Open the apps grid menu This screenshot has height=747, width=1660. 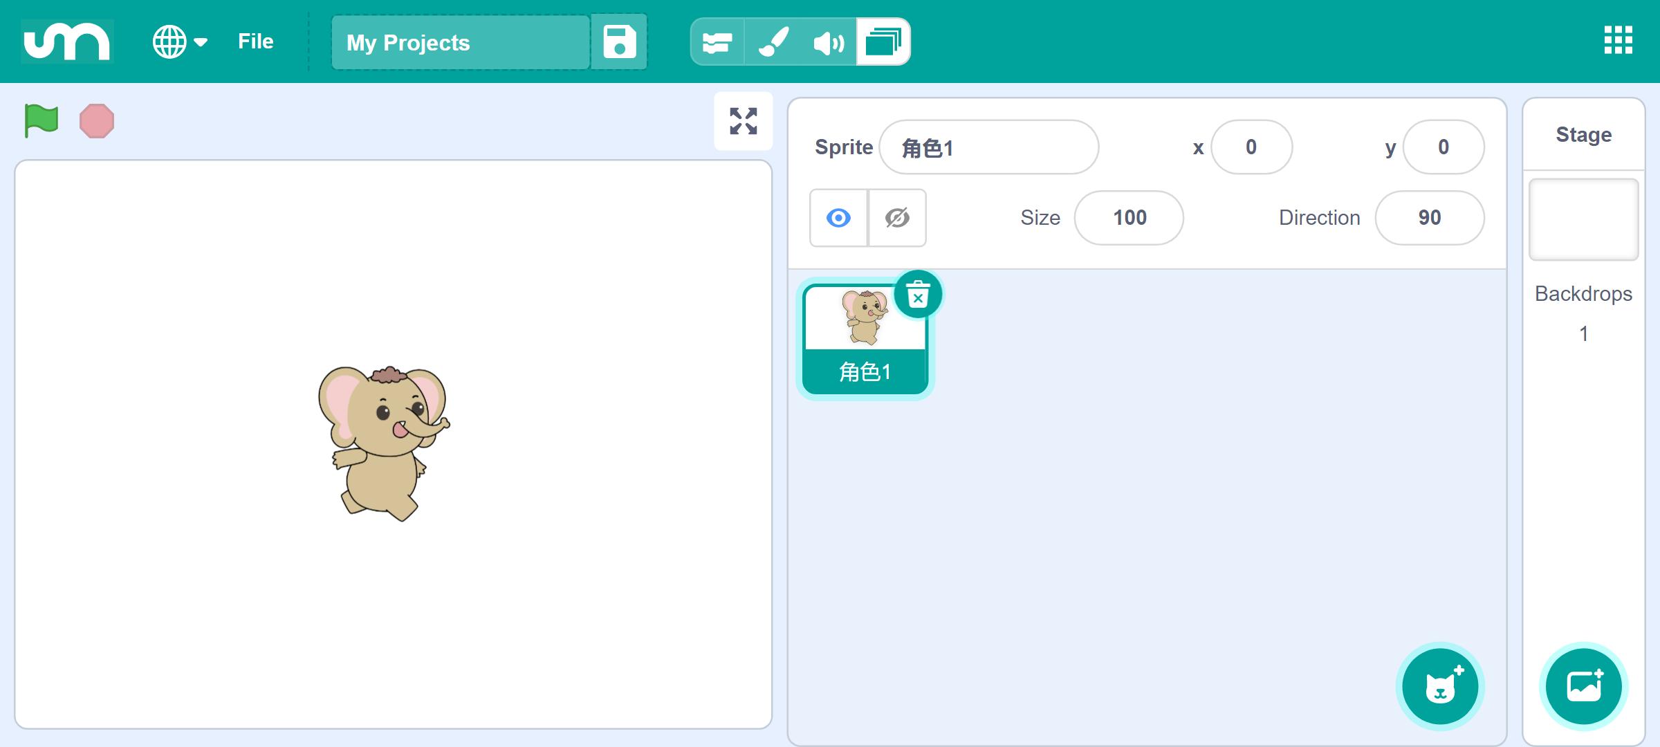tap(1618, 40)
